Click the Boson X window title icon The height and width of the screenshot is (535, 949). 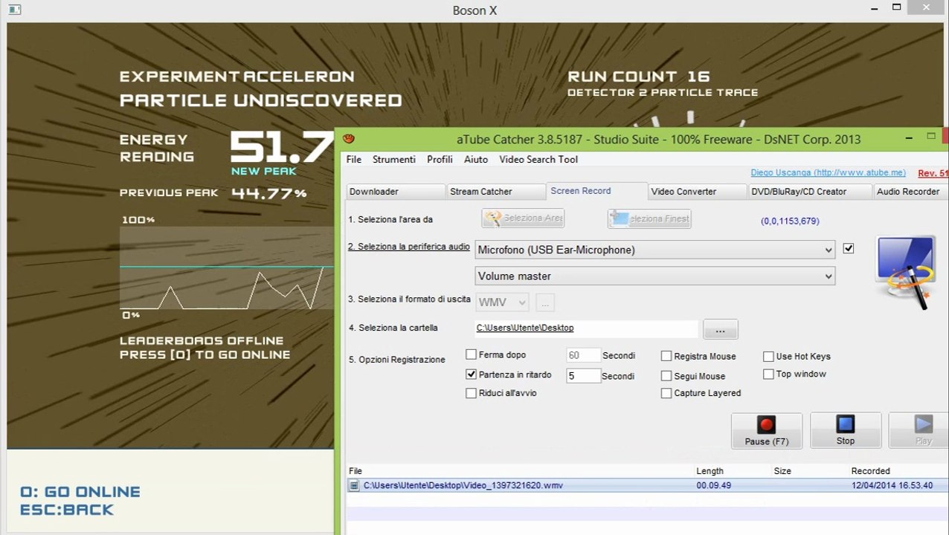tap(13, 10)
